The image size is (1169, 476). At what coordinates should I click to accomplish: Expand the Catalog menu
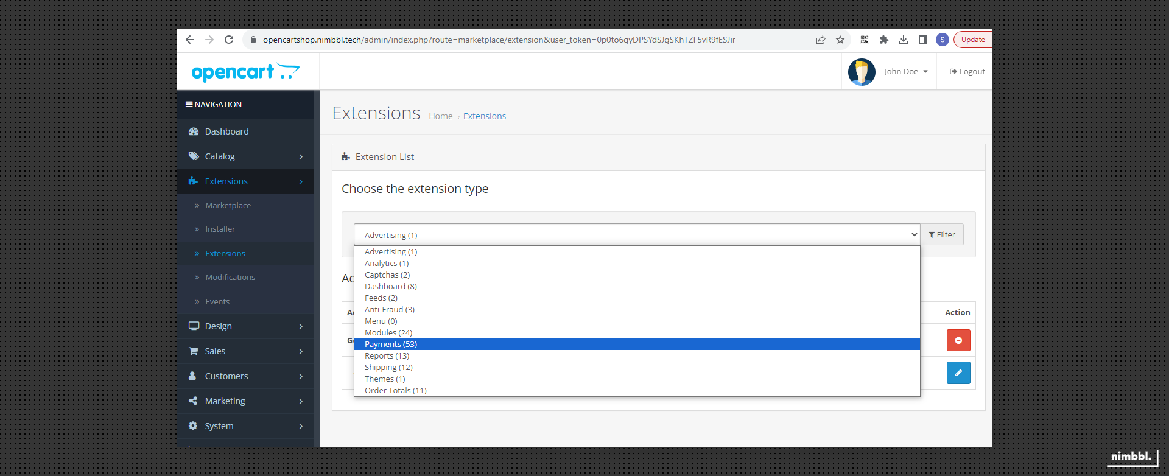click(x=245, y=156)
